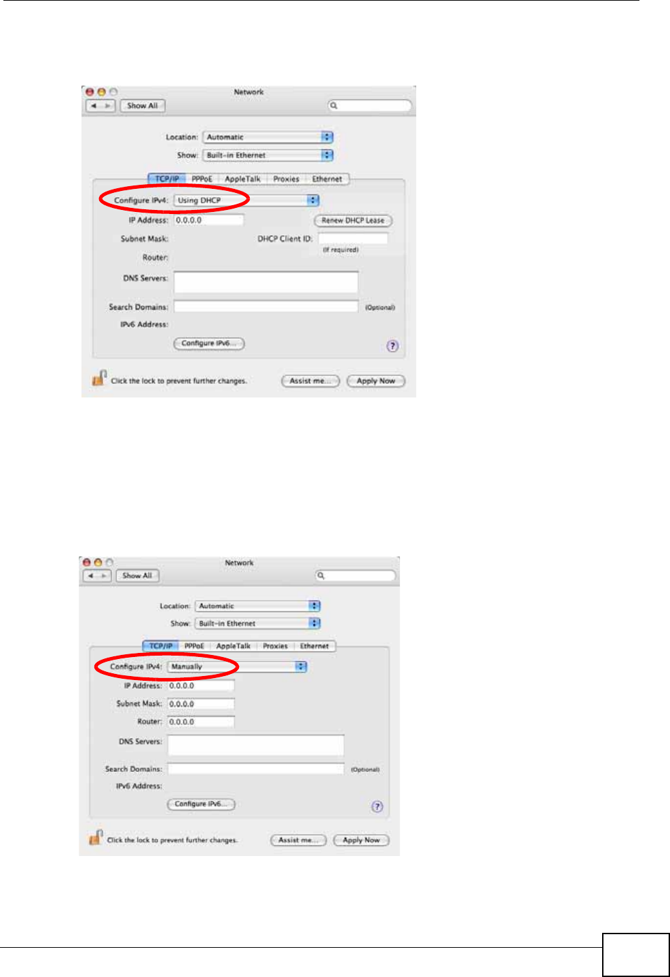Click the Subnet Mask field in lower window
Screen dimensions: 670x977
pyautogui.click(x=201, y=705)
